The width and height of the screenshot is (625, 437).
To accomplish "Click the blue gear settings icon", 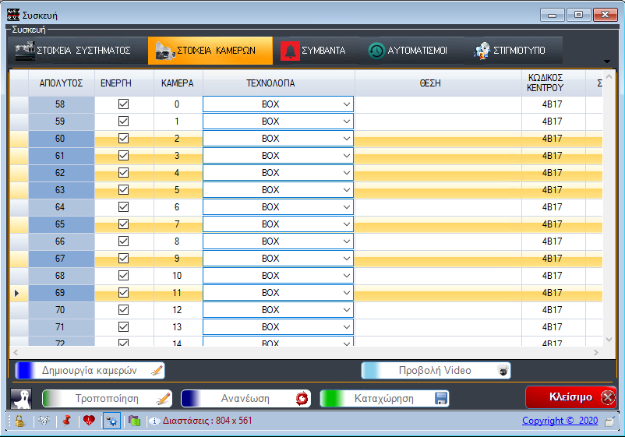I will (x=111, y=421).
